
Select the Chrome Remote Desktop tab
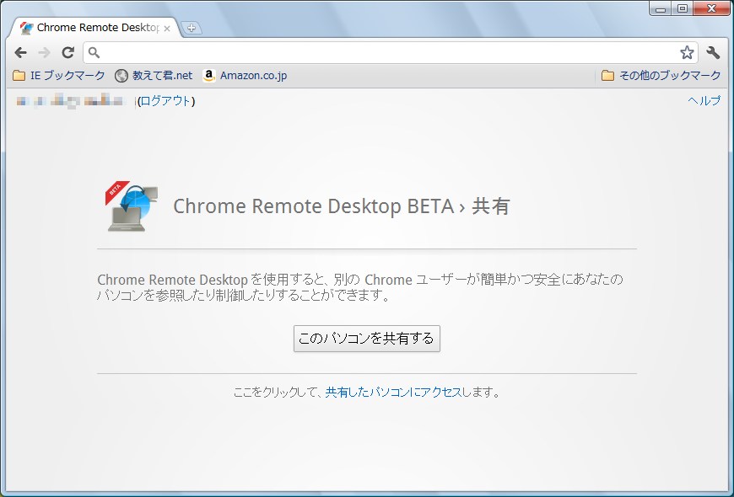pyautogui.click(x=95, y=28)
